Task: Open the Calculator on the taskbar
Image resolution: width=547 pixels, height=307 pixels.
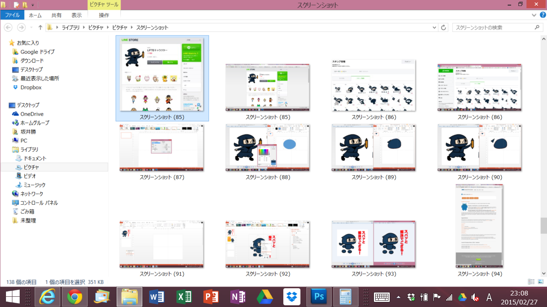Action: pos(346,297)
